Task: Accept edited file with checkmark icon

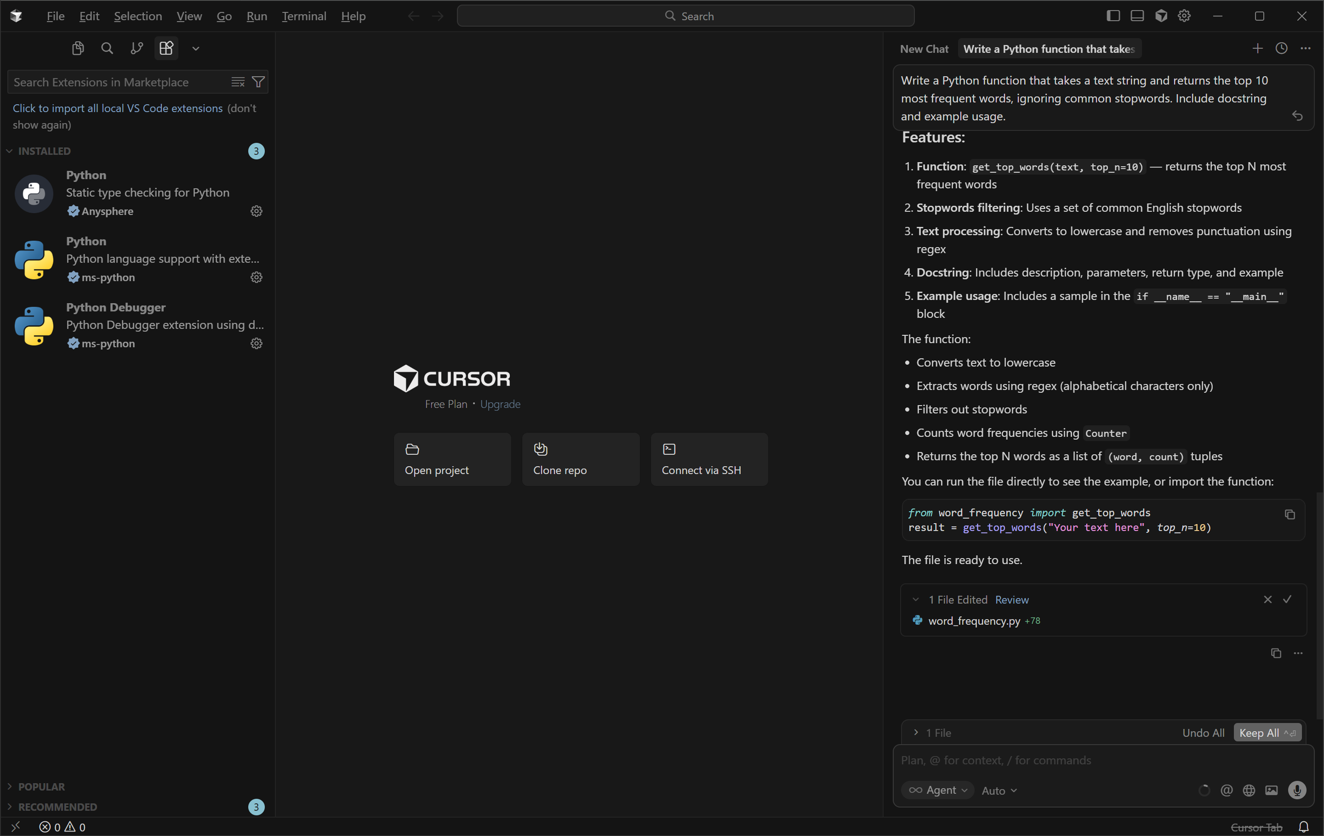Action: pos(1288,599)
